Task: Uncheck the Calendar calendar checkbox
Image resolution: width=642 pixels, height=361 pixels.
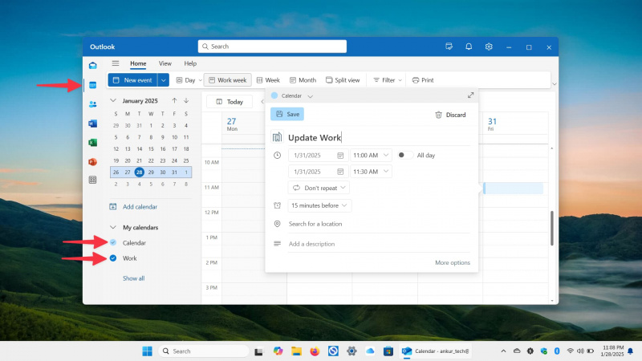Action: point(113,243)
